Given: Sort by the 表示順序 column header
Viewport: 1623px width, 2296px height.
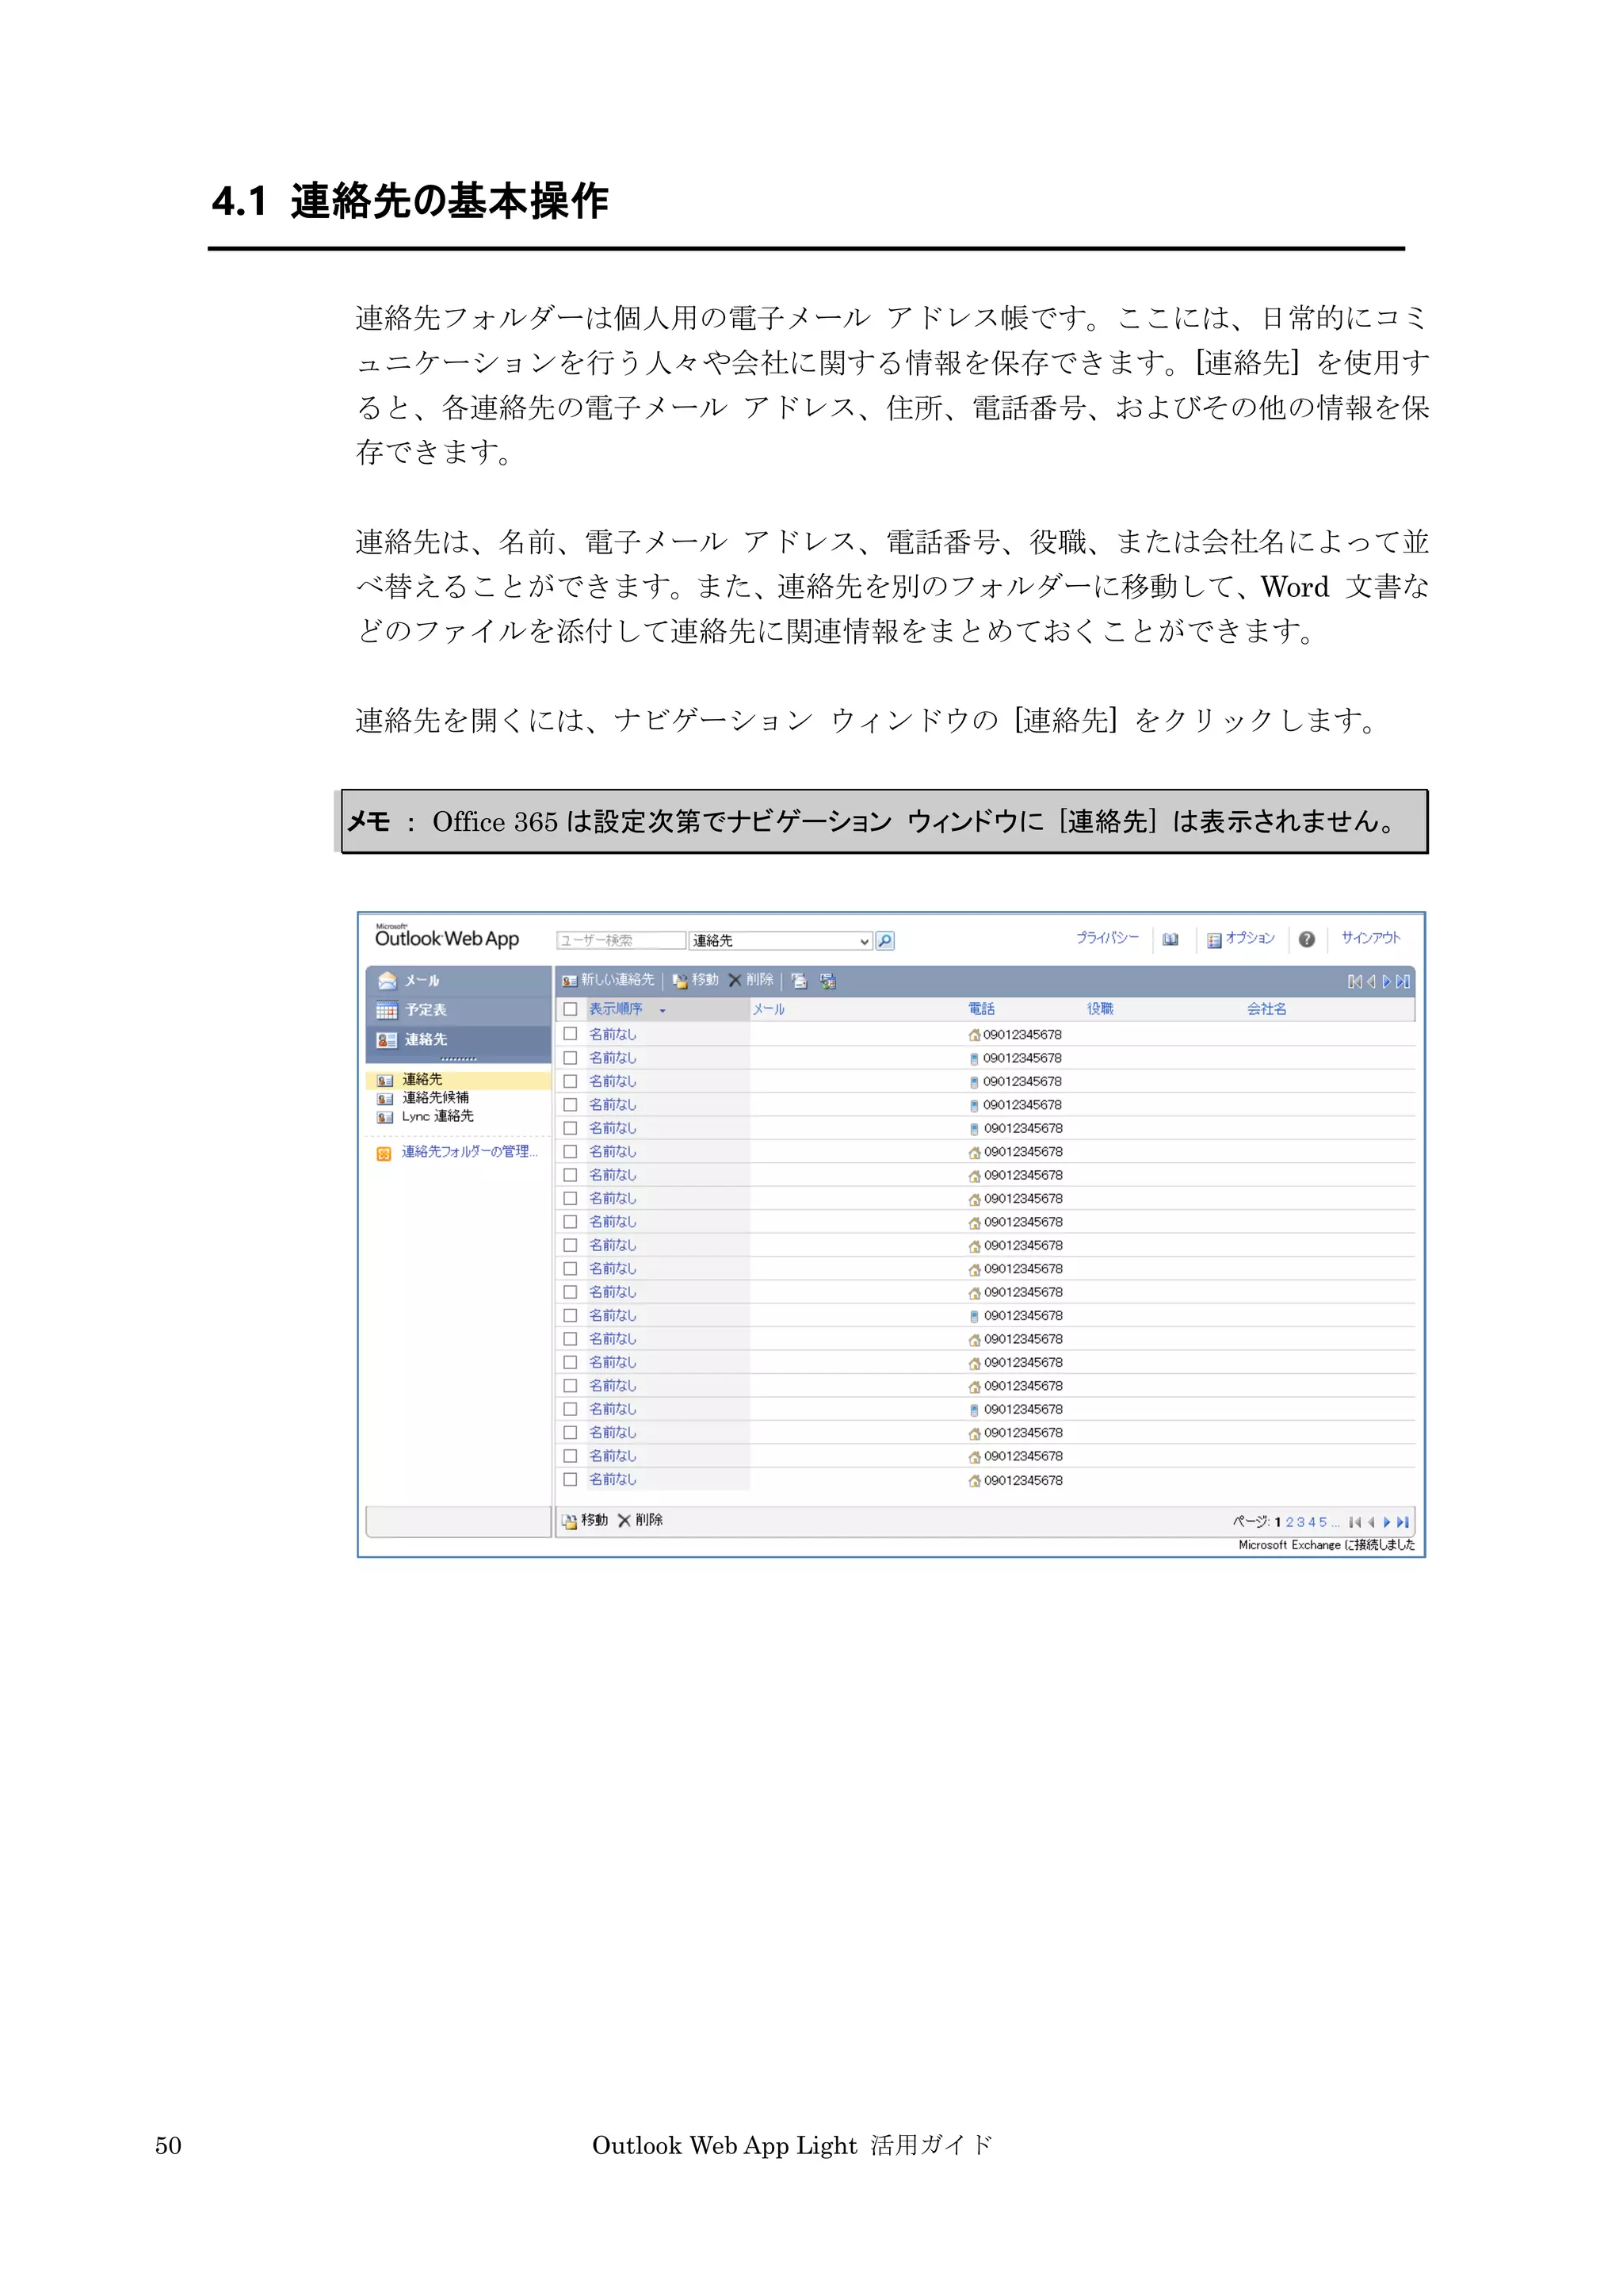Looking at the screenshot, I should click(x=616, y=1009).
